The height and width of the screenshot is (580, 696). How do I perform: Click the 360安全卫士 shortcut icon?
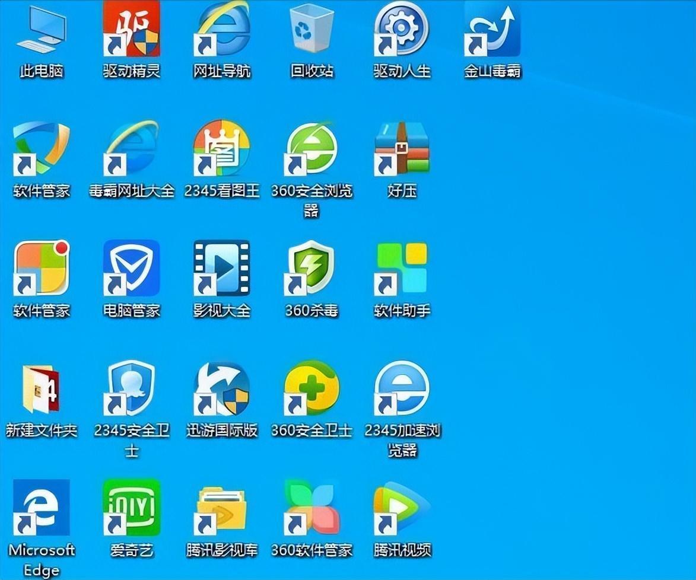[312, 388]
